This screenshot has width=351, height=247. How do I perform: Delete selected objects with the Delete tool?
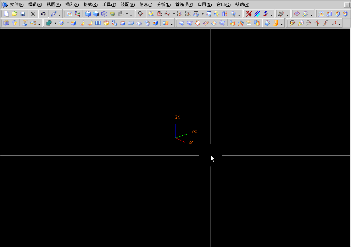33,14
